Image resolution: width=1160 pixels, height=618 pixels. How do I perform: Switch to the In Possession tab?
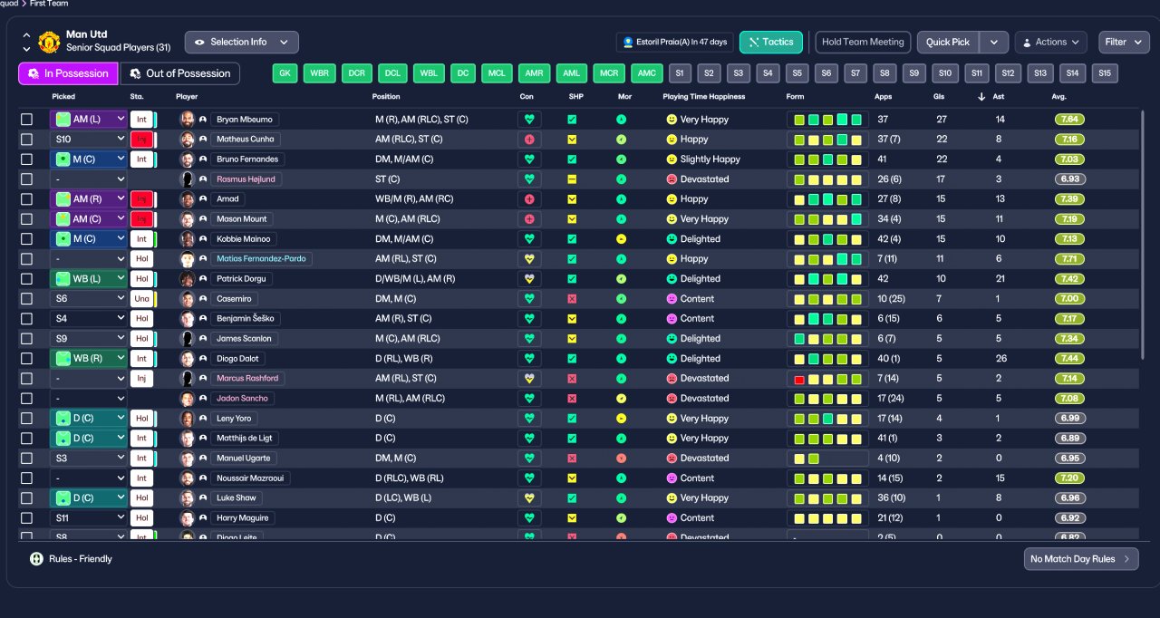(68, 73)
